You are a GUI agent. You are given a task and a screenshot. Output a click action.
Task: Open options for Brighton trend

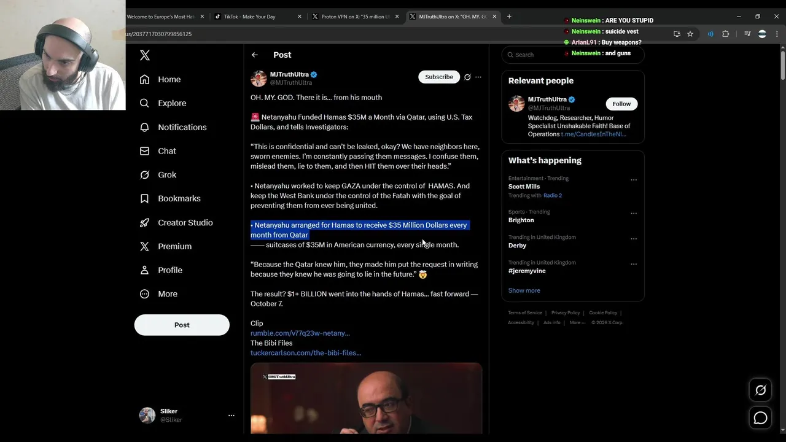coord(634,214)
